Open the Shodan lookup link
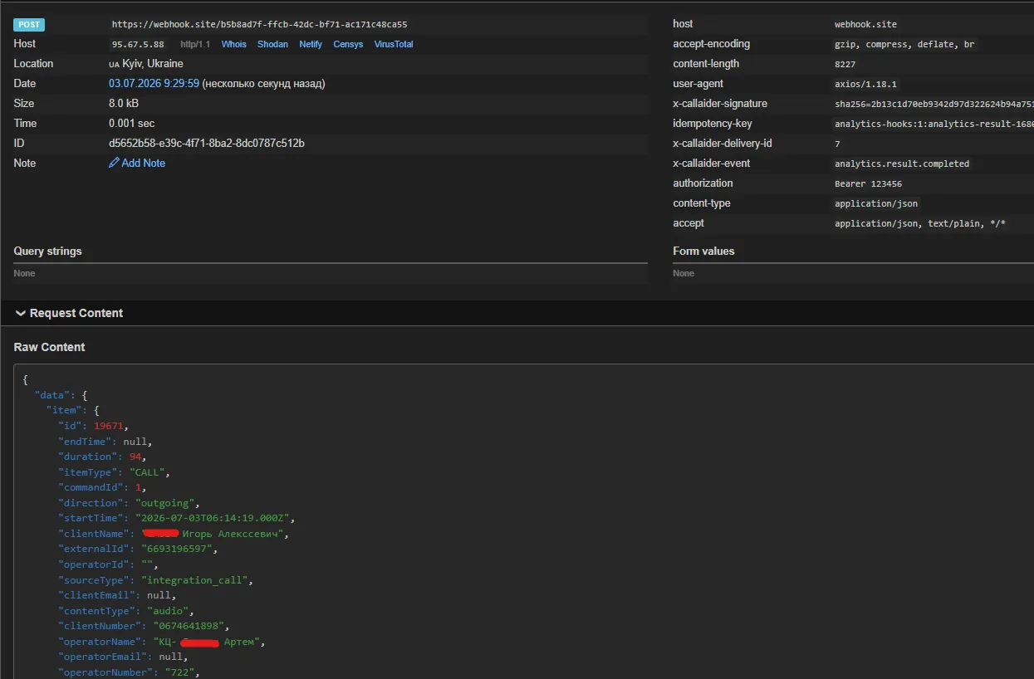Screen dimensions: 1034x679 [272, 44]
